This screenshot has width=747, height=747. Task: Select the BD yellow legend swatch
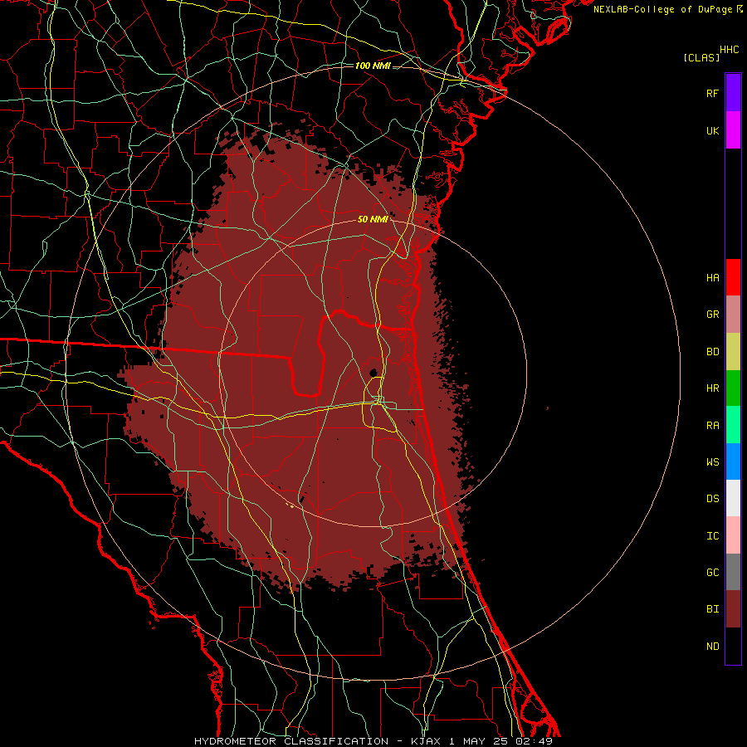733,352
